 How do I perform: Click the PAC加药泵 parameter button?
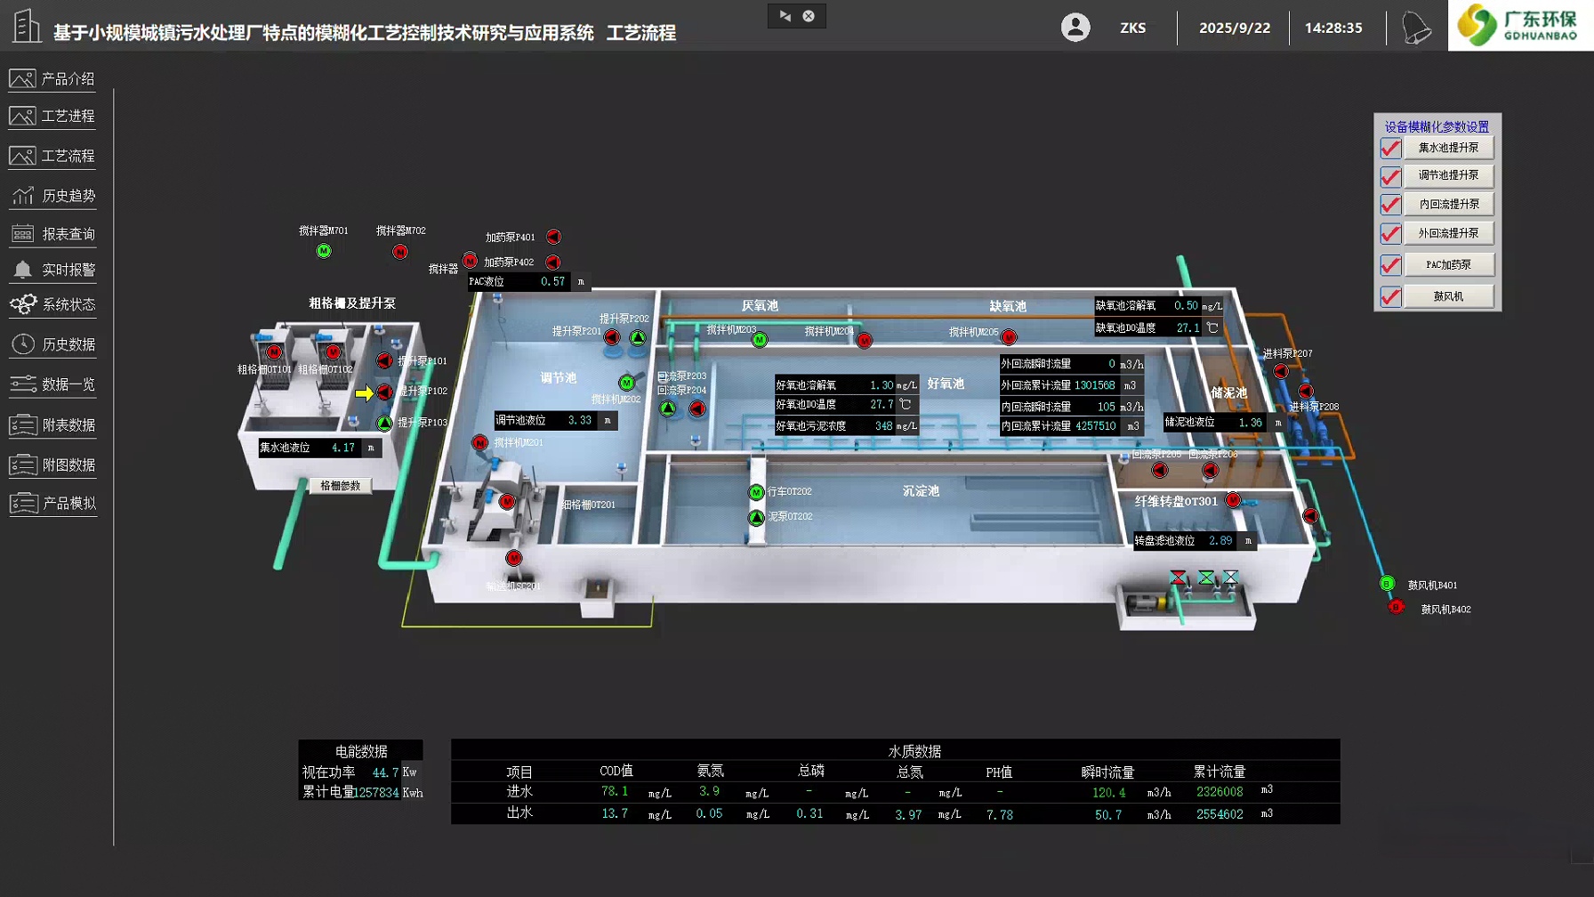(x=1449, y=264)
